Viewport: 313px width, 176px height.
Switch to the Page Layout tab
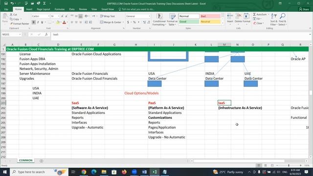point(44,9)
